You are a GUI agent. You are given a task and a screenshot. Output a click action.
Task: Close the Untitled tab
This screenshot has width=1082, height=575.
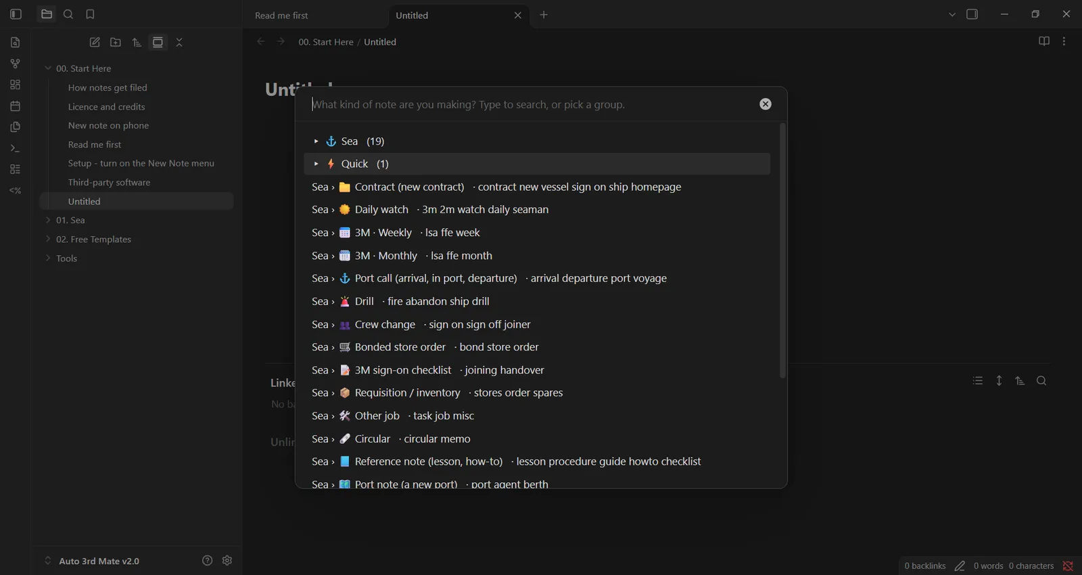click(x=518, y=15)
